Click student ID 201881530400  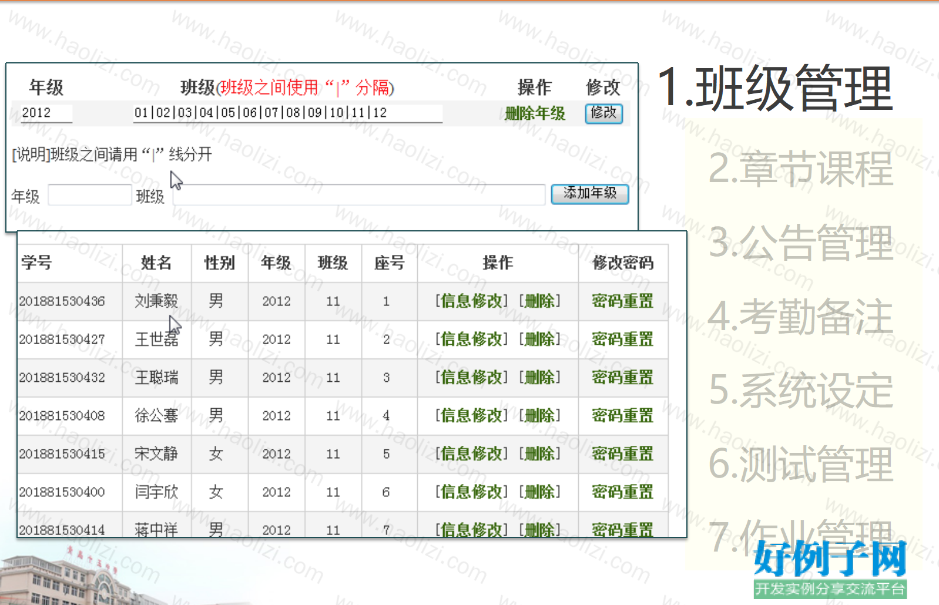[62, 492]
